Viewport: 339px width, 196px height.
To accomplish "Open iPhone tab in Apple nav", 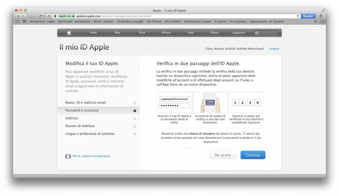I will click(x=166, y=33).
